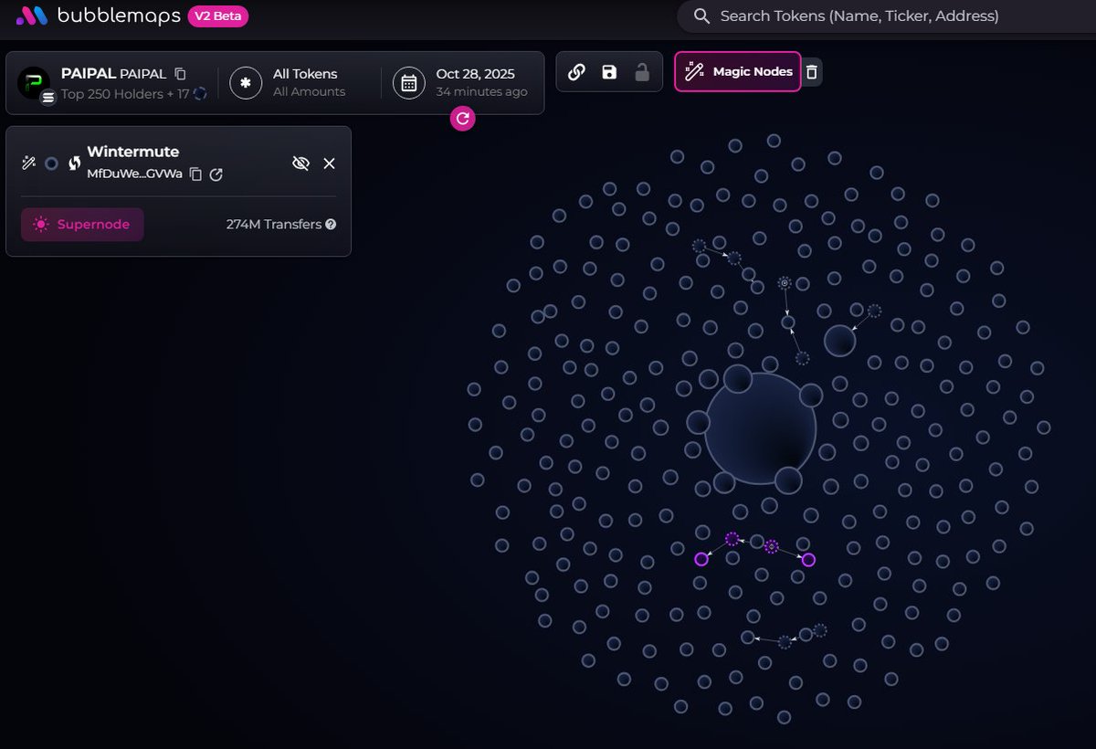Screen dimensions: 1096x749
Task: Click the Supernode badge button
Action: [82, 225]
